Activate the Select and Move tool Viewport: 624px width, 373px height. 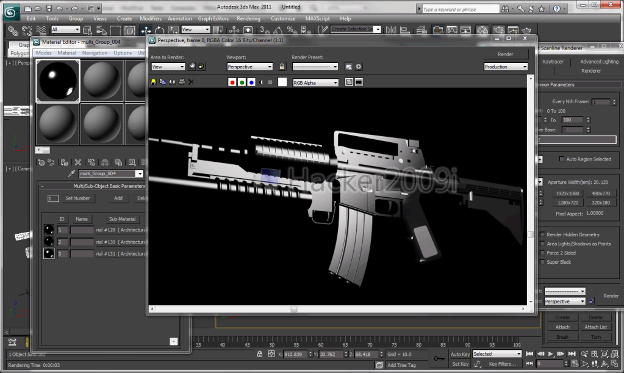pos(146,31)
